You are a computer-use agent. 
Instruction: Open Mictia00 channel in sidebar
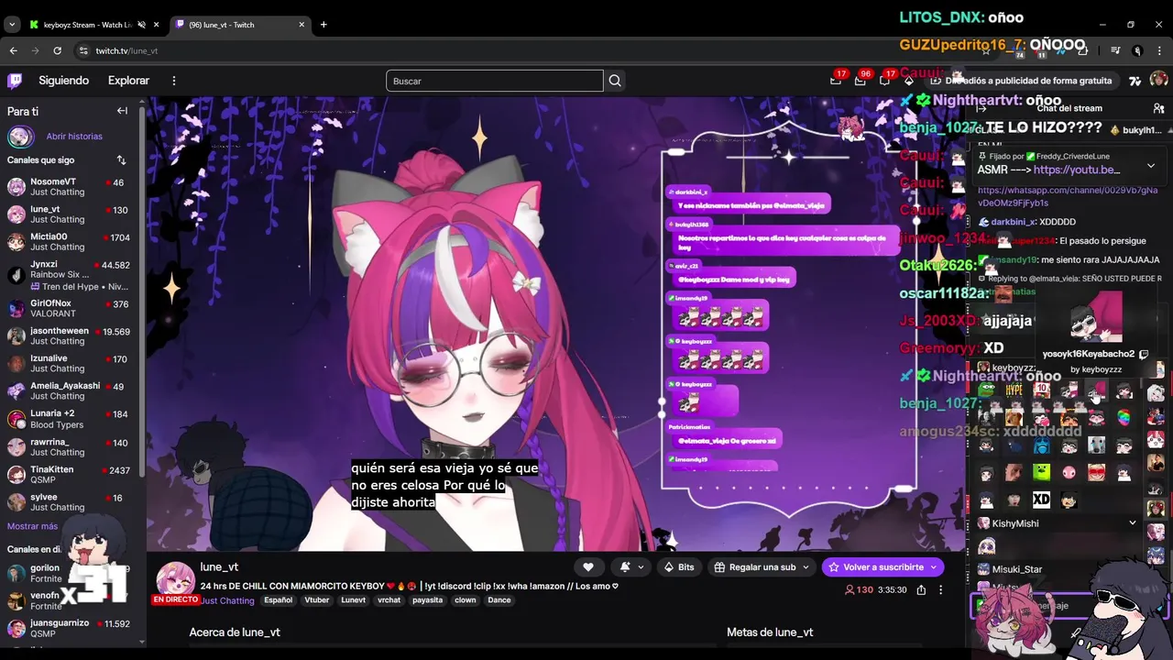click(71, 242)
